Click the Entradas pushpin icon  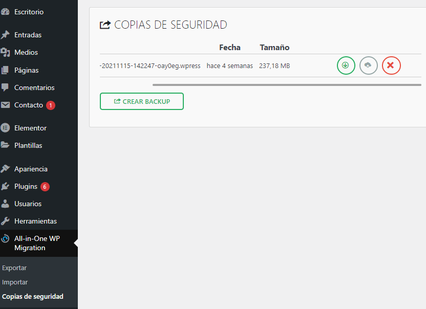pos(5,35)
